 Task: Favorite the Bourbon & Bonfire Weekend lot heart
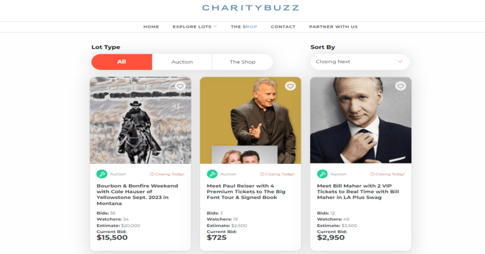pos(180,86)
